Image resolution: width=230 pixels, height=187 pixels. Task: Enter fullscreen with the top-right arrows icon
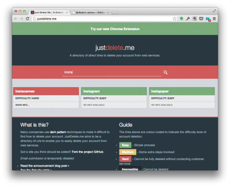pyautogui.click(x=214, y=11)
